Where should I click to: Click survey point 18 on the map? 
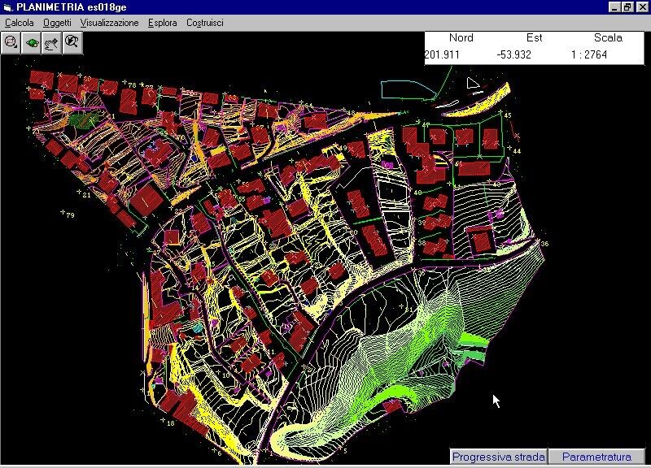[x=168, y=422]
